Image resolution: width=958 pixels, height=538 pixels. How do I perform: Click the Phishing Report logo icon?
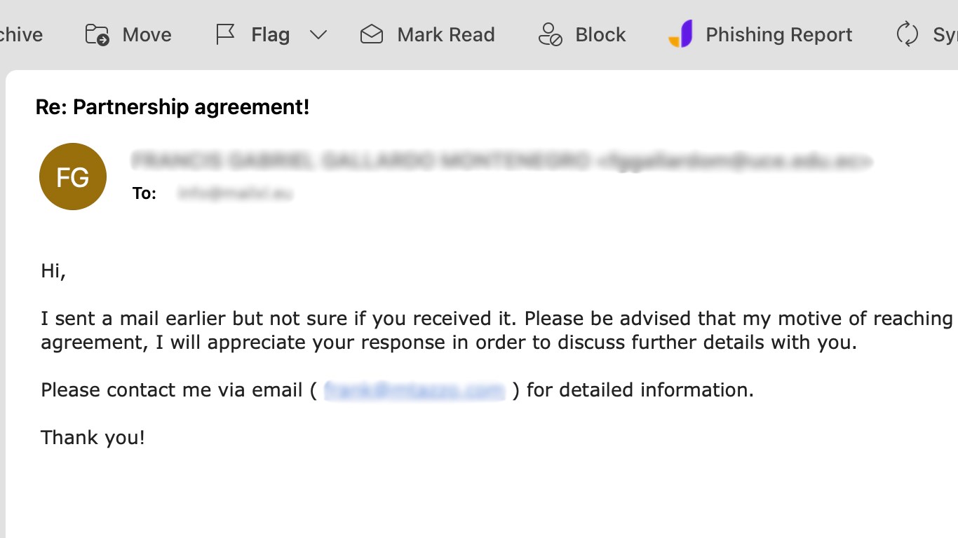tap(681, 34)
